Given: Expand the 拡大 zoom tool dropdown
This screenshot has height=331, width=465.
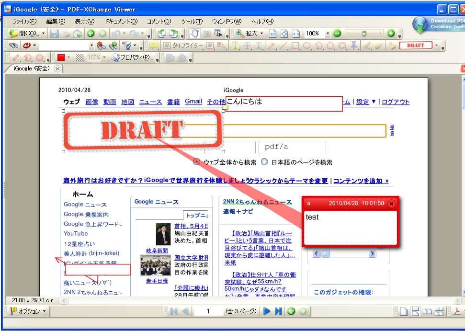Looking at the screenshot, I should point(261,34).
